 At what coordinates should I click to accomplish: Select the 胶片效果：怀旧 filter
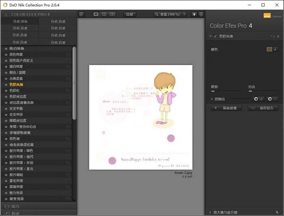coord(36,163)
